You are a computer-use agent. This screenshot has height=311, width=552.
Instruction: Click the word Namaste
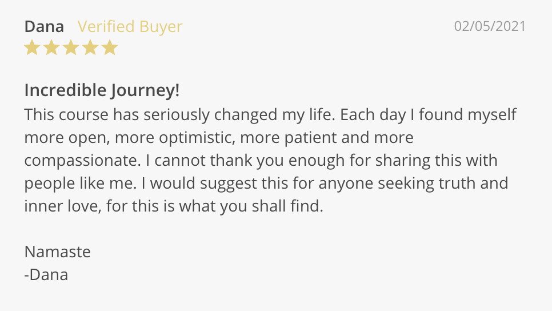(57, 252)
